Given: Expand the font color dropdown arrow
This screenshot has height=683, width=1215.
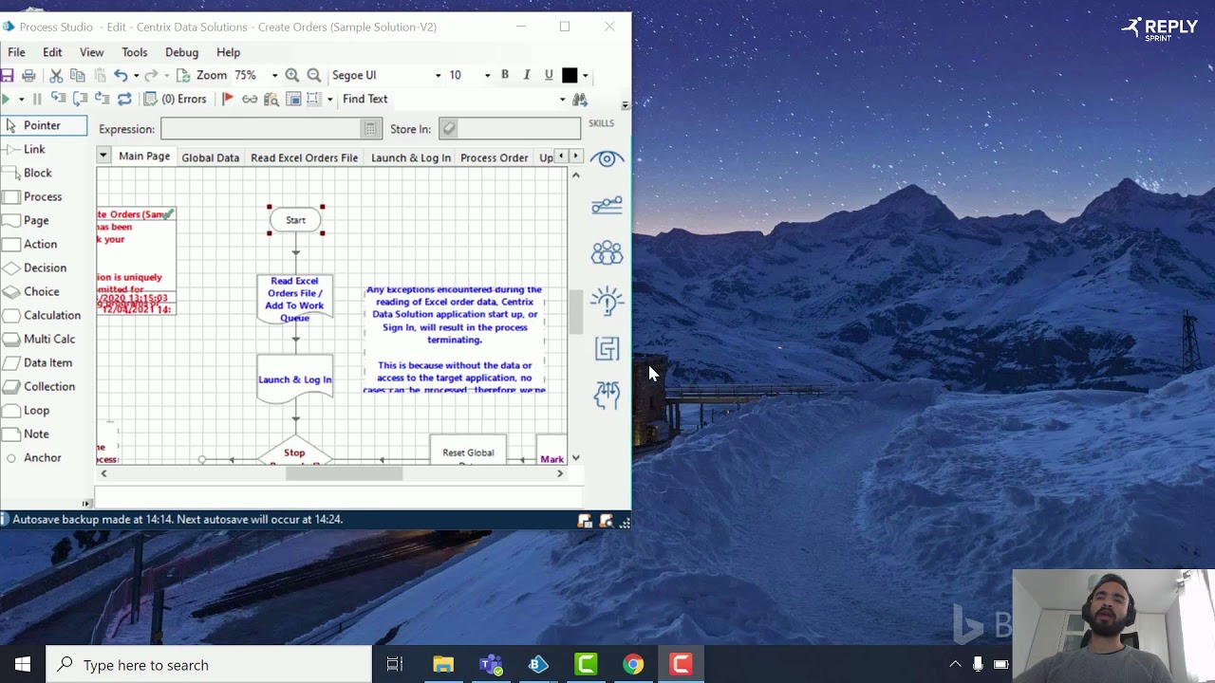Looking at the screenshot, I should [585, 75].
